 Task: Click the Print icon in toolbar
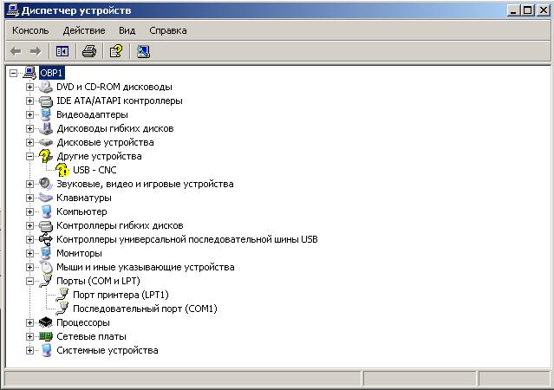click(x=88, y=51)
